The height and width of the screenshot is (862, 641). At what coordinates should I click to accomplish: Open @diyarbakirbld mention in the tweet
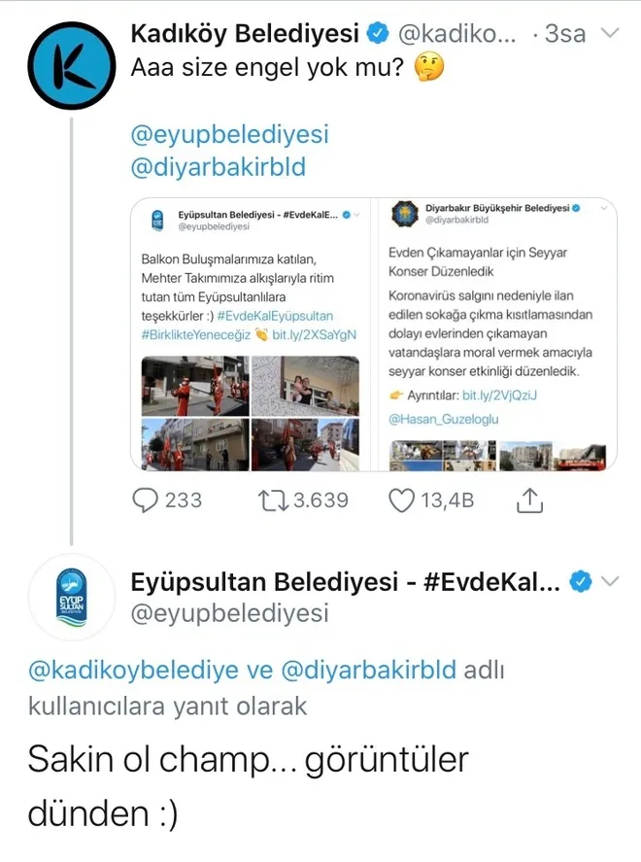pyautogui.click(x=218, y=167)
